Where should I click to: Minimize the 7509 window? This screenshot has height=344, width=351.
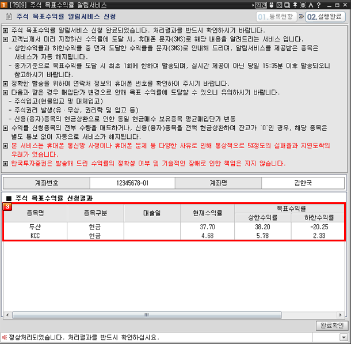(x=329, y=5)
